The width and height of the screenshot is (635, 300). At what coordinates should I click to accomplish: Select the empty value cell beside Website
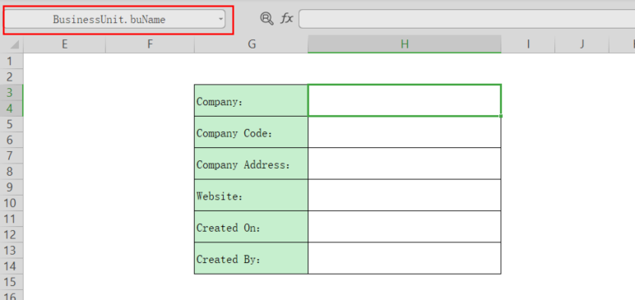pyautogui.click(x=404, y=195)
